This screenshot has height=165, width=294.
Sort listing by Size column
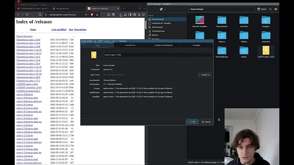tap(71, 30)
